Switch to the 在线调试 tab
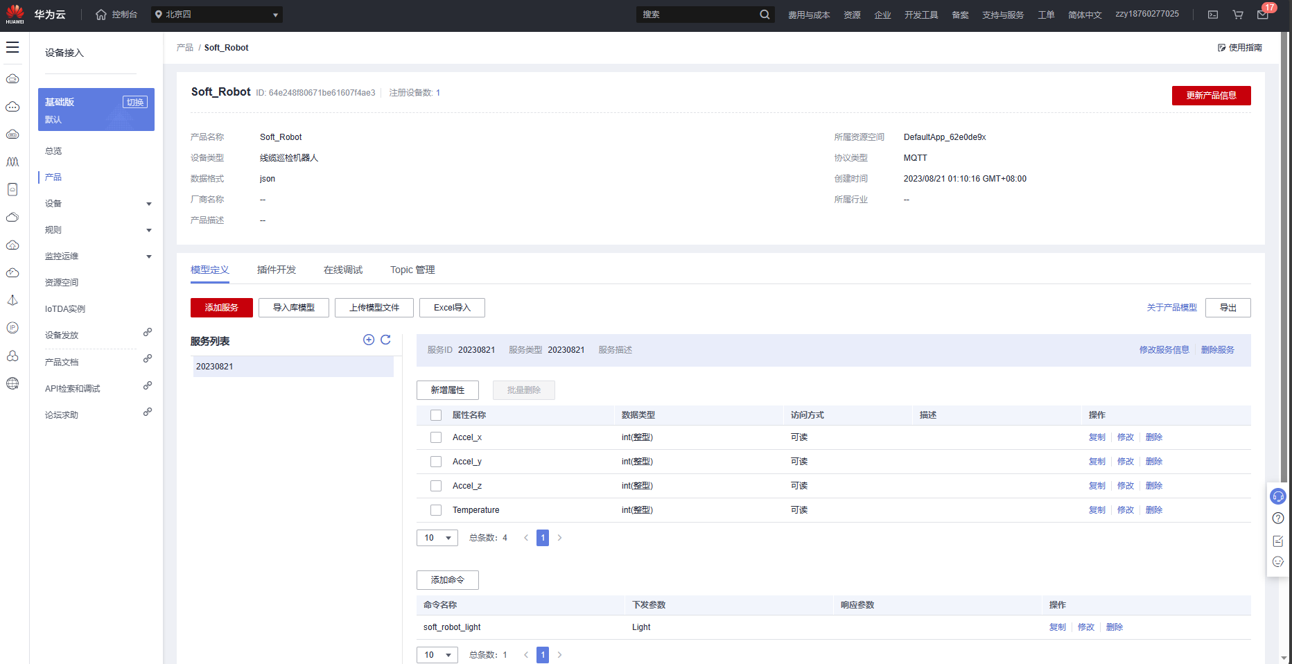Screen dimensions: 1292x664 pos(343,270)
